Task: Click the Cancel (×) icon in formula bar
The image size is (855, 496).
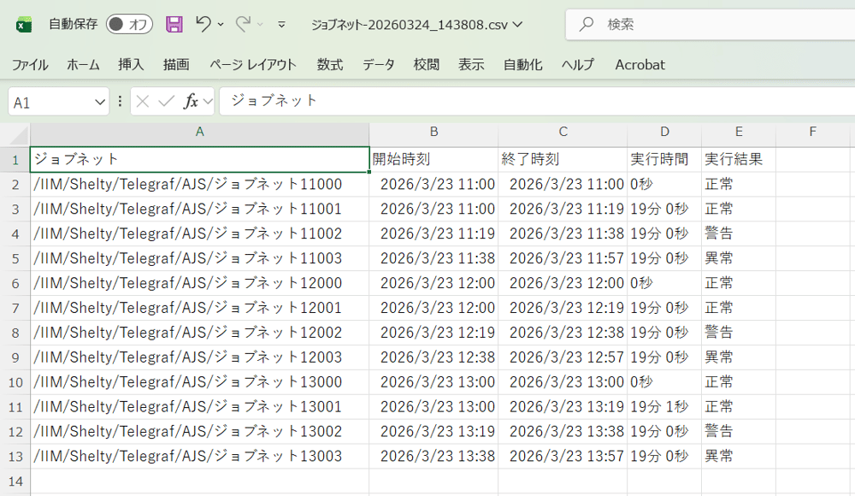Action: click(x=141, y=101)
